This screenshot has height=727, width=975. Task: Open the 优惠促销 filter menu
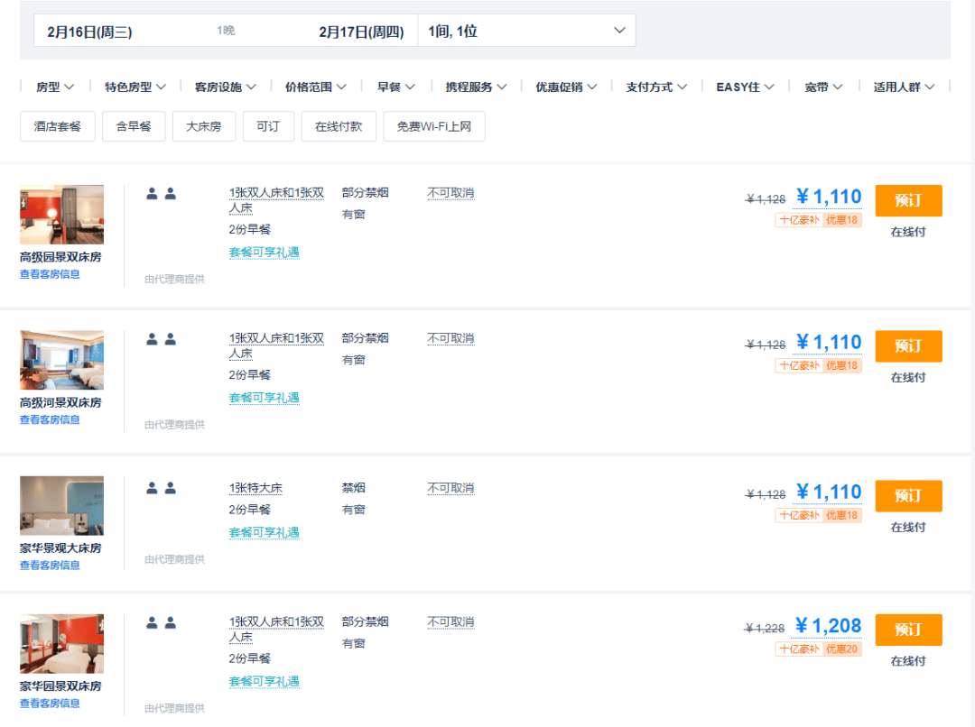(566, 87)
